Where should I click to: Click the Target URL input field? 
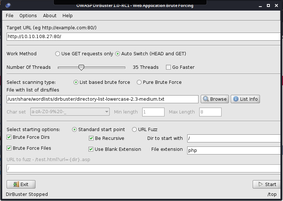tap(143, 37)
